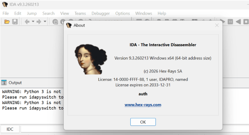Click the save floppy disk icon
This screenshot has height=135, width=249.
click(x=15, y=22)
